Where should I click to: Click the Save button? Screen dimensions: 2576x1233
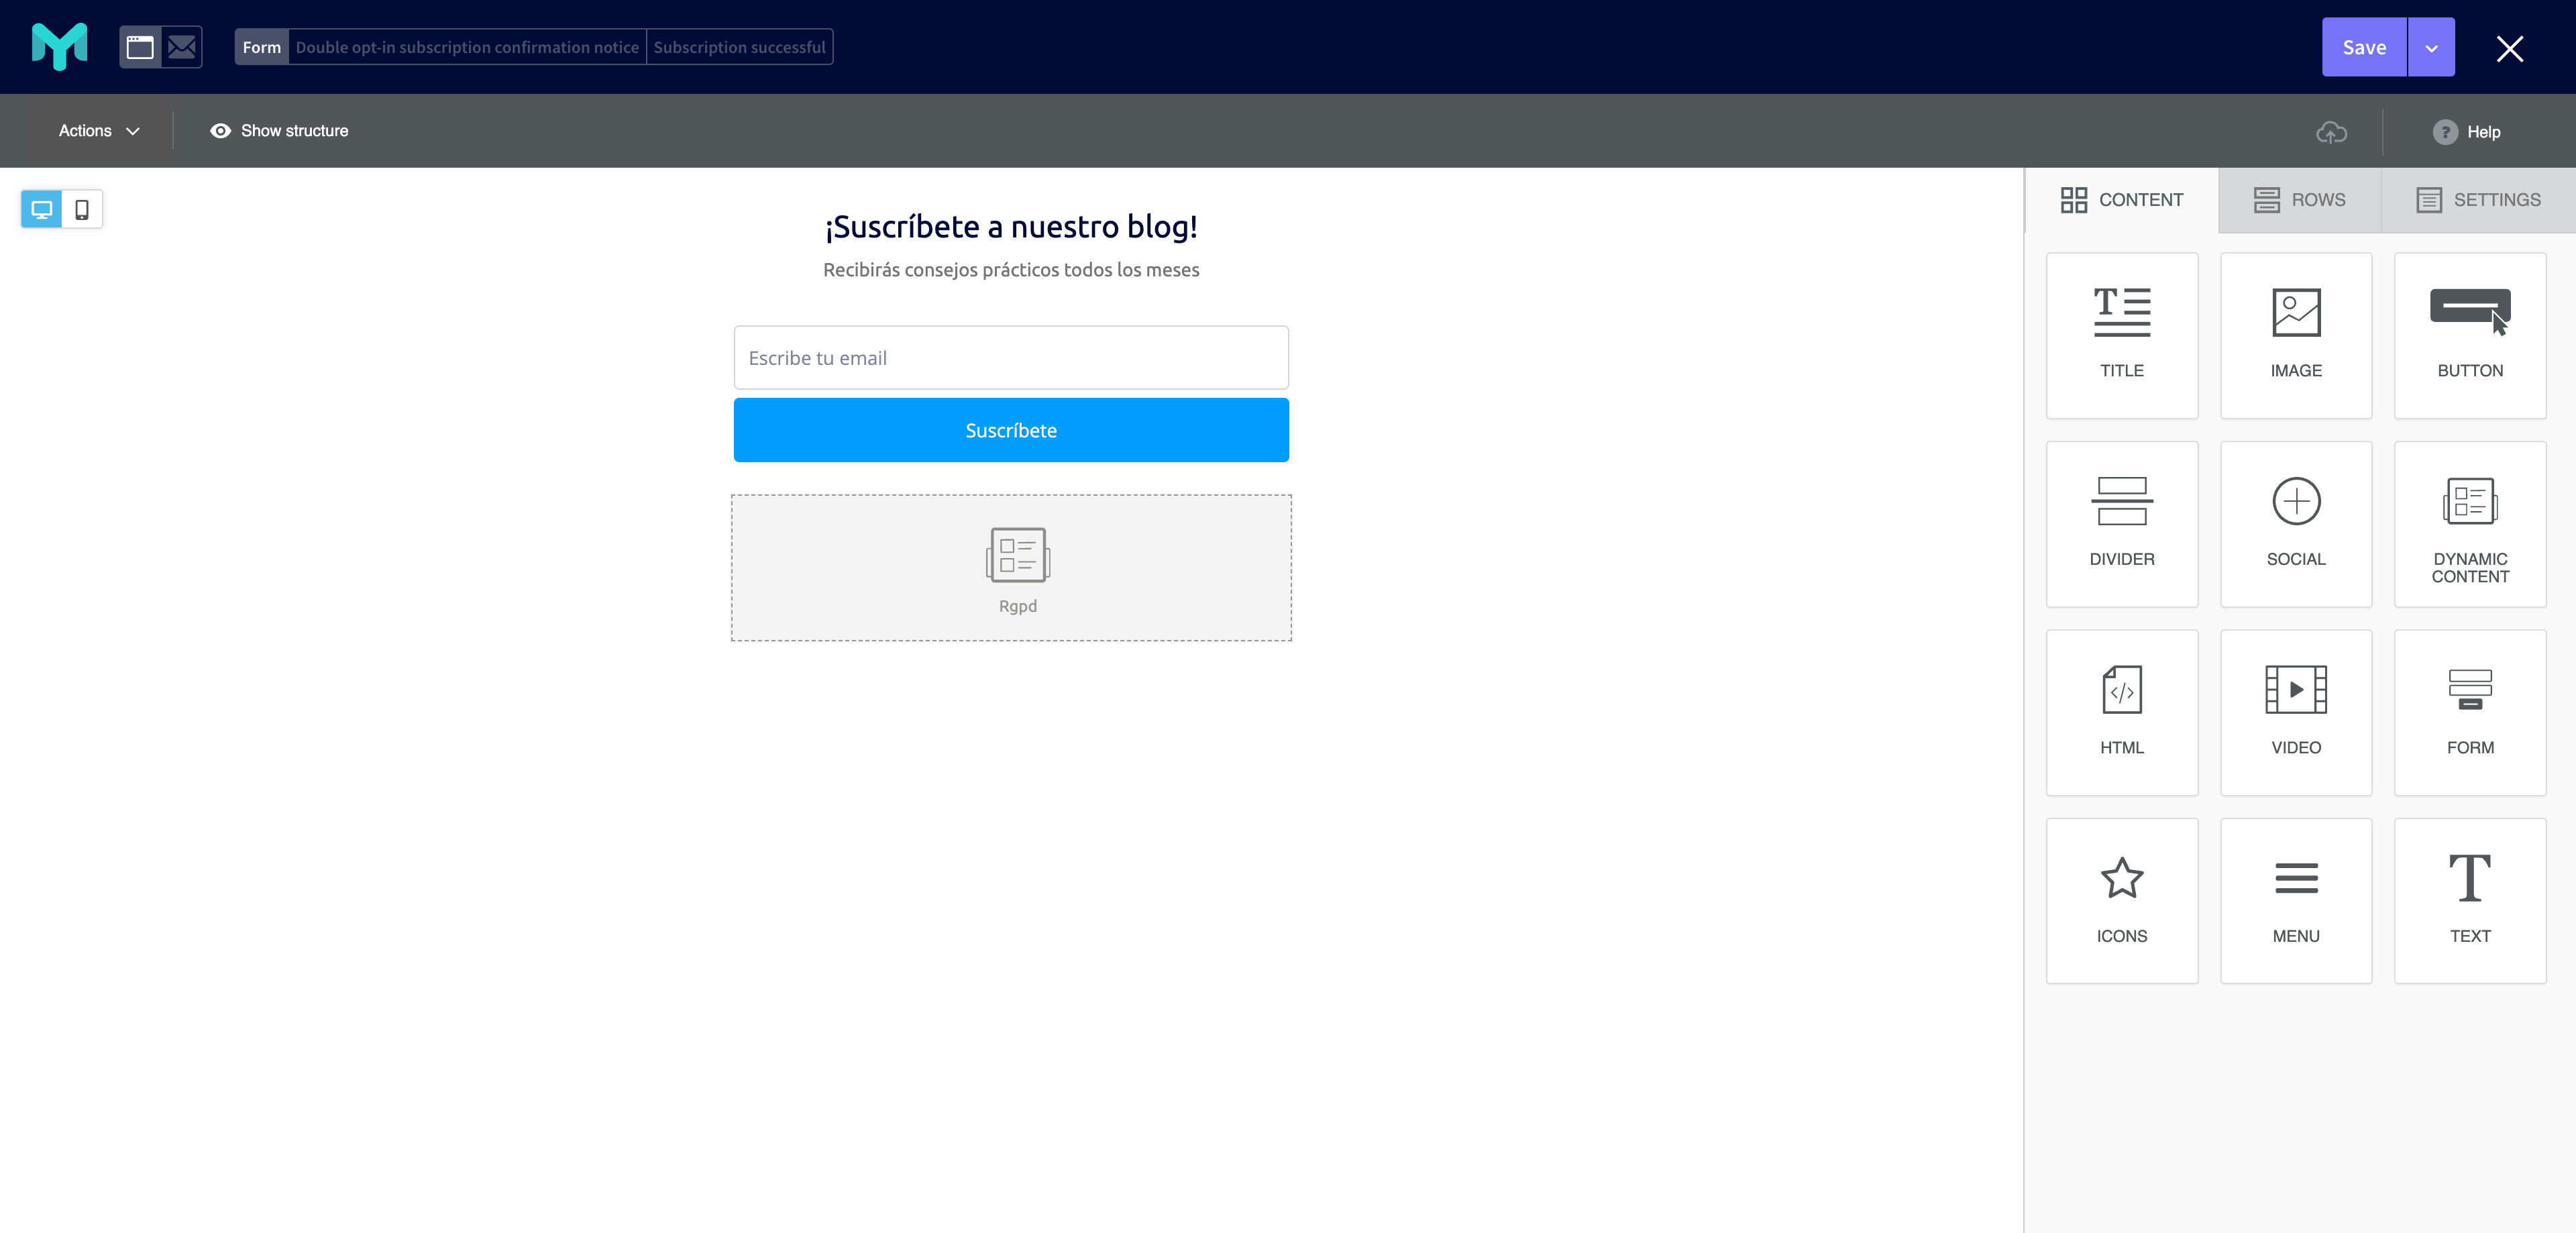click(x=2366, y=46)
